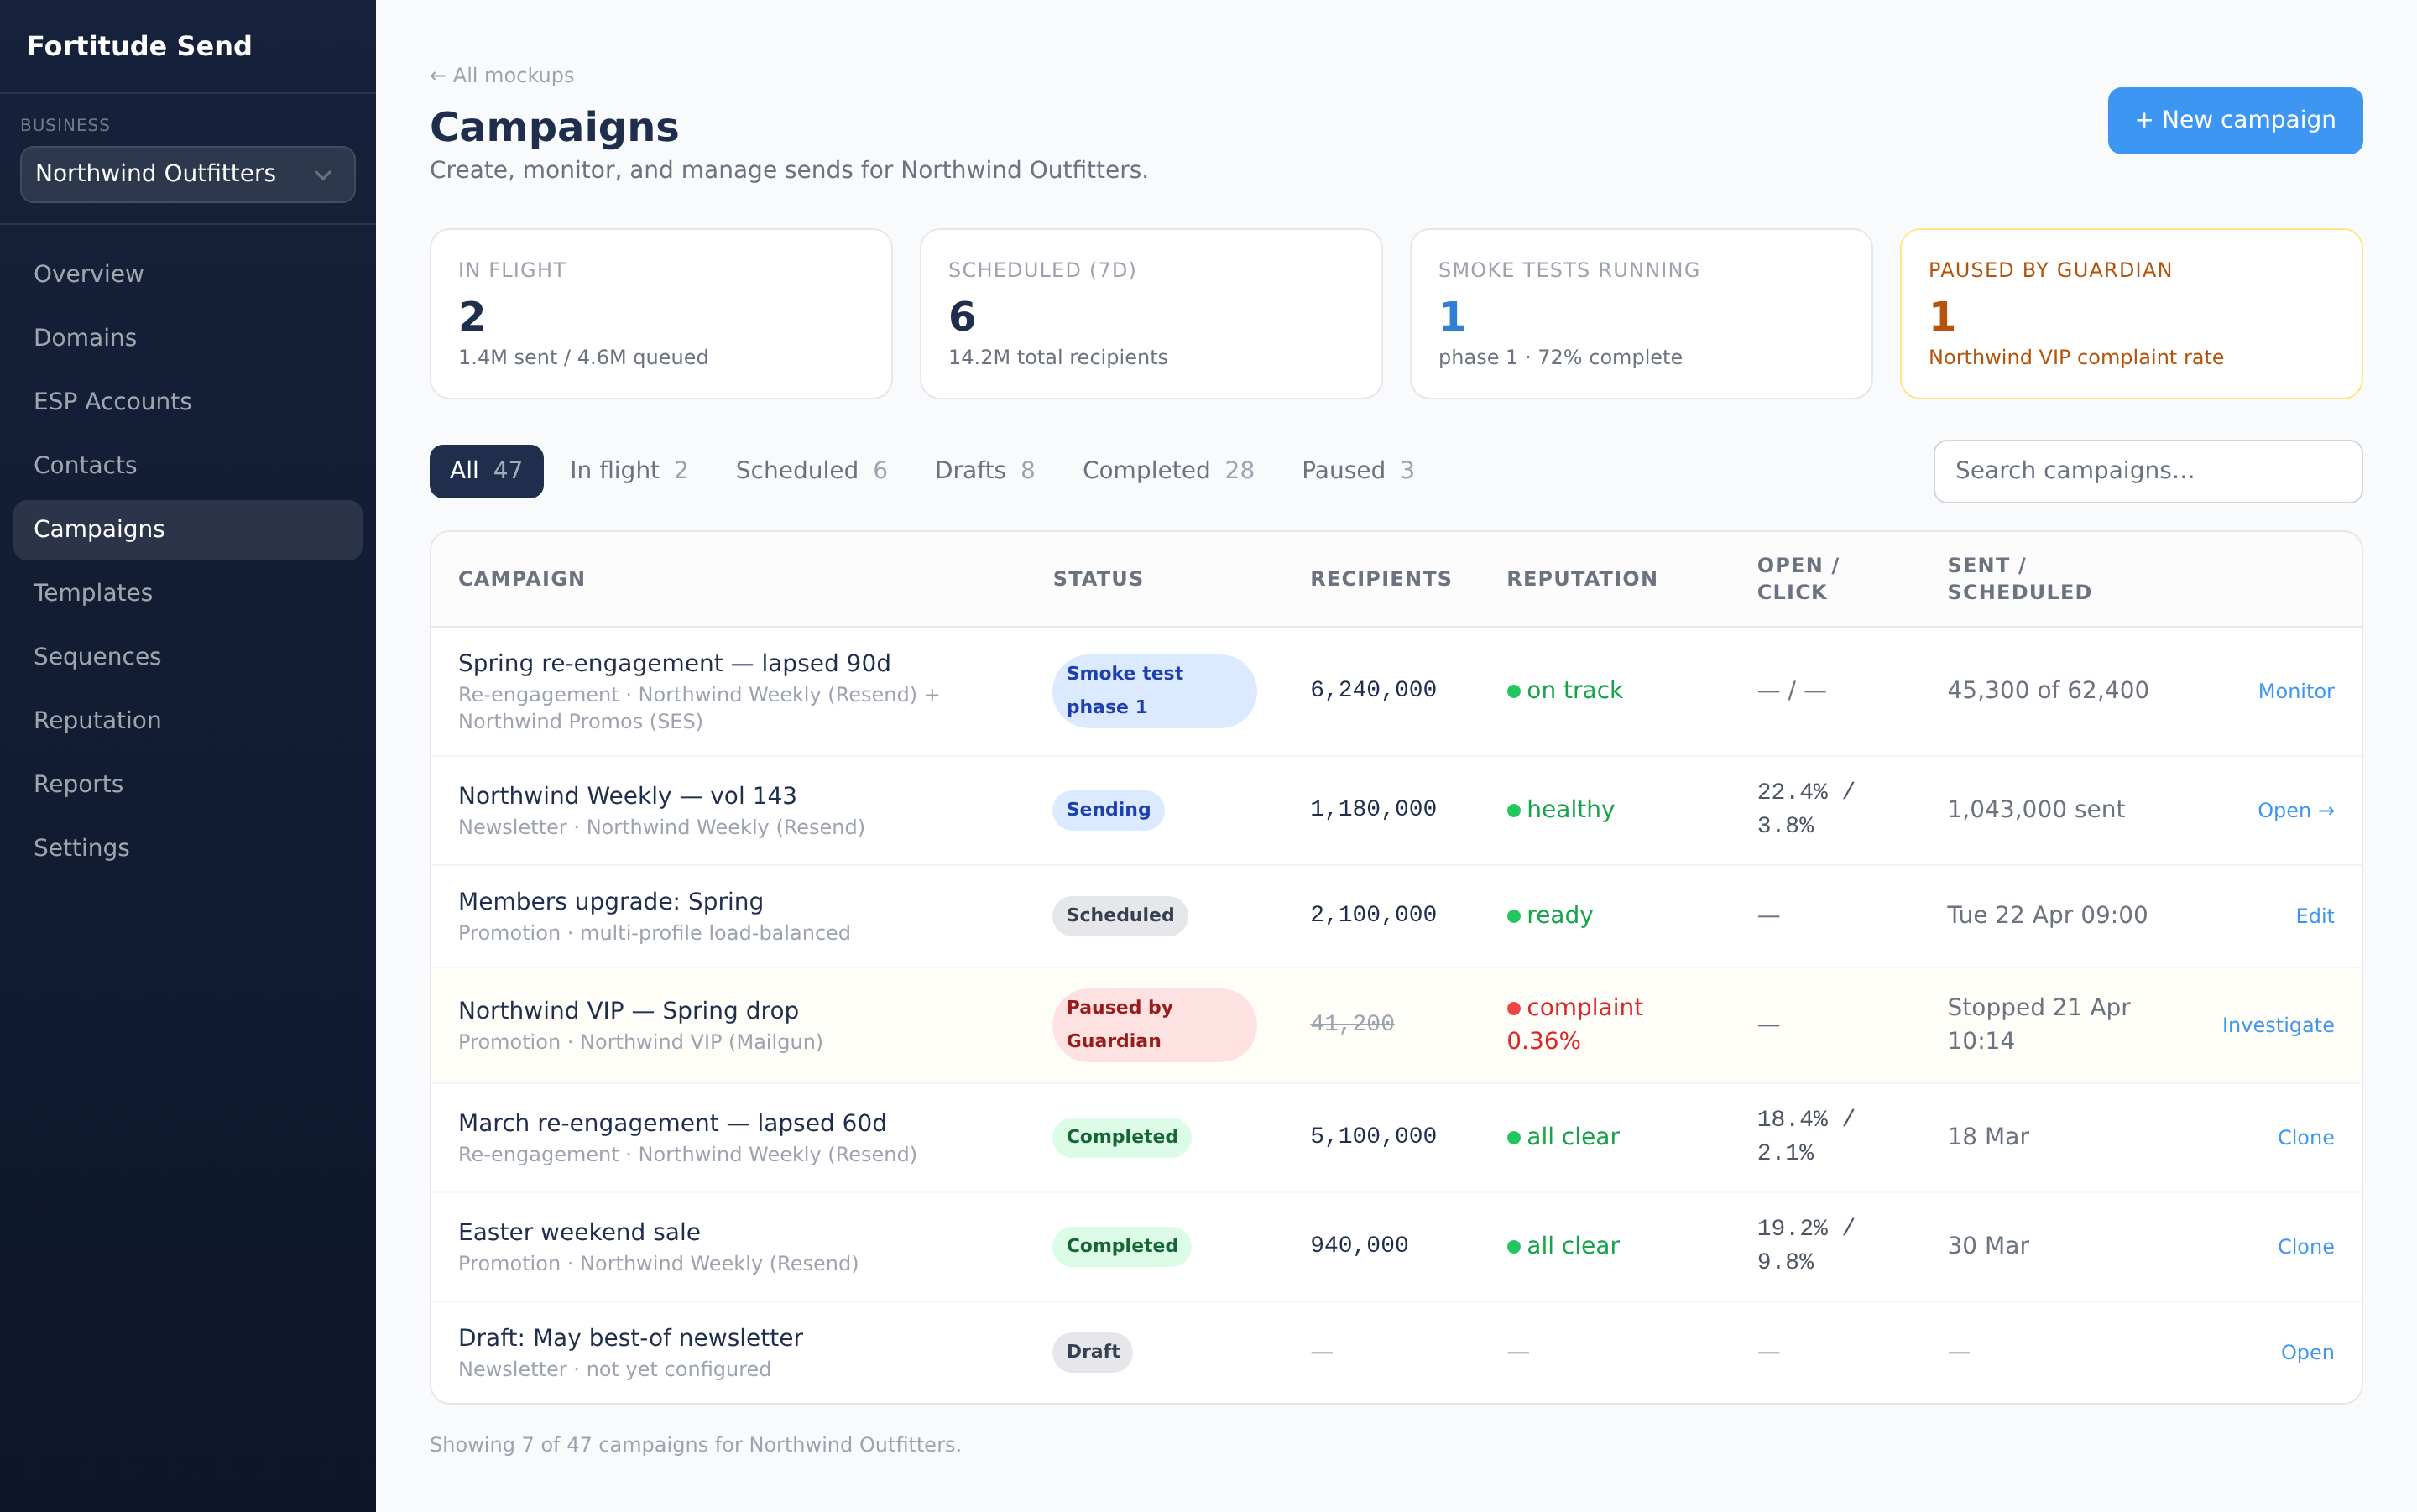Open the Paused by Guardian card
The image size is (2417, 1512).
click(2130, 314)
